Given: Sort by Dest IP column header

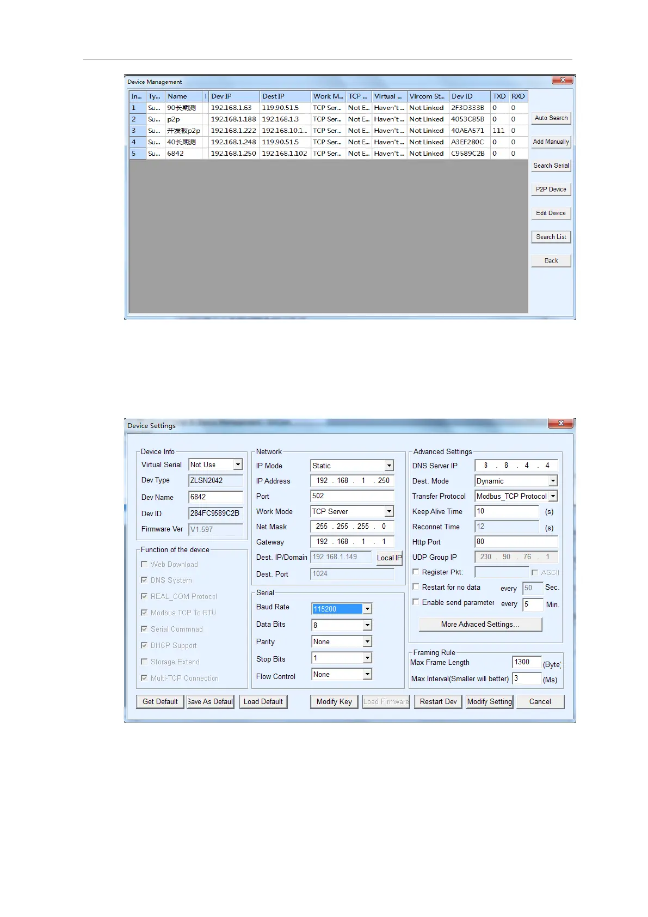Looking at the screenshot, I should pos(285,96).
